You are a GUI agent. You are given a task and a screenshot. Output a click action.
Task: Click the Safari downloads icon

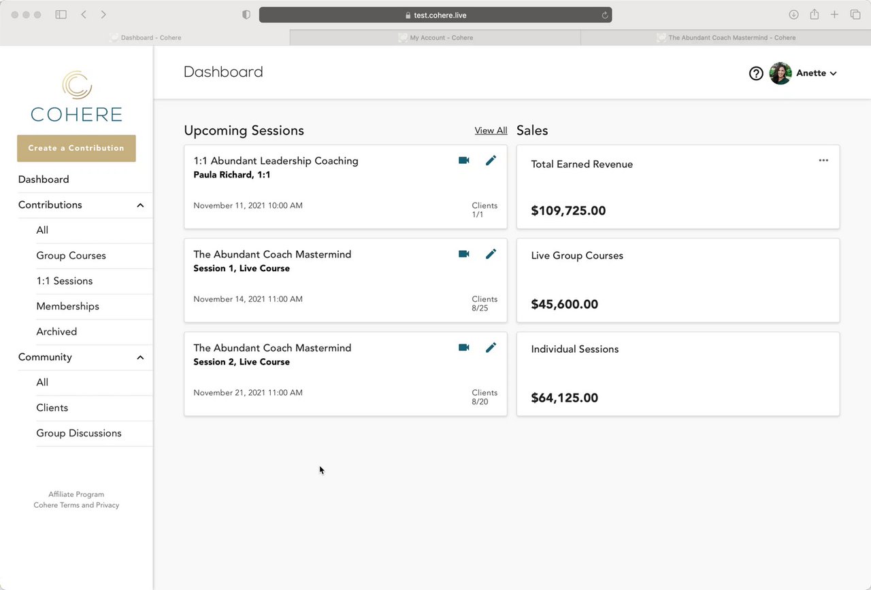click(x=793, y=14)
